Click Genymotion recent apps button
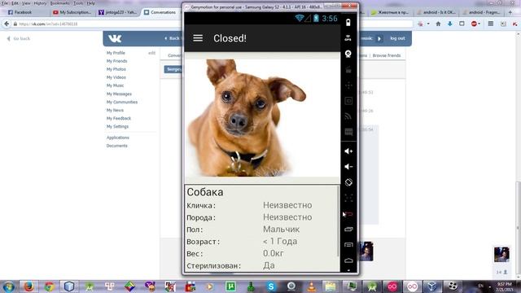 point(348,230)
